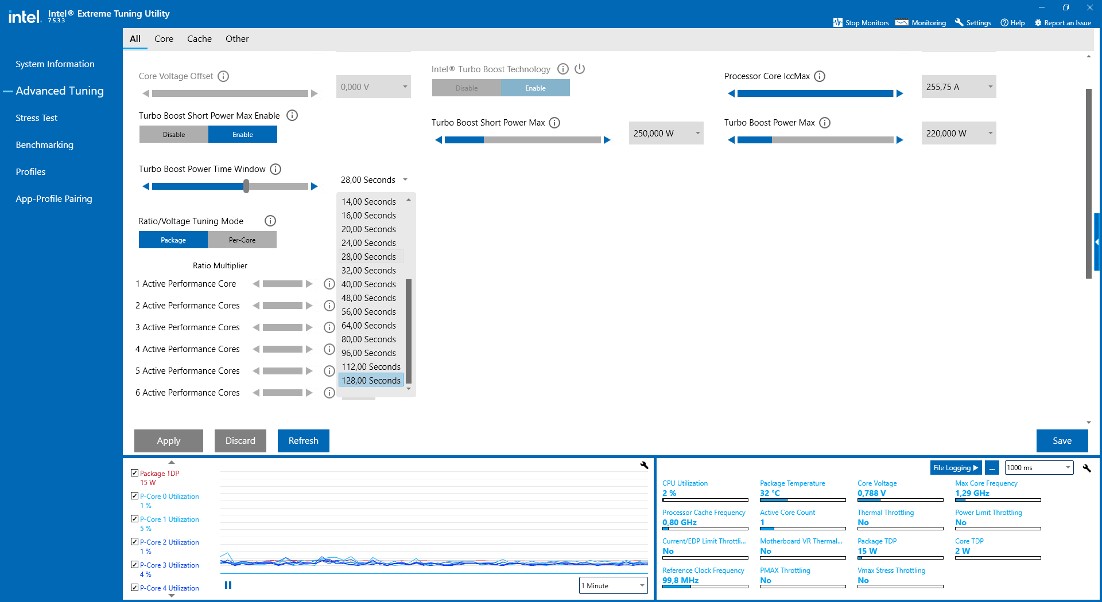Click the Turbo Boost Short Power Max slider track
The width and height of the screenshot is (1102, 602).
(523, 140)
